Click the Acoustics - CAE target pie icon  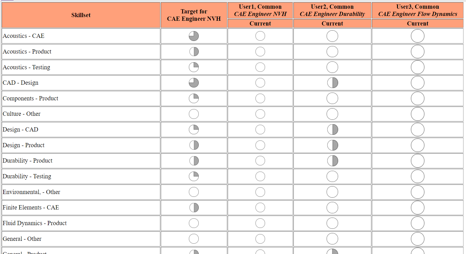click(194, 36)
